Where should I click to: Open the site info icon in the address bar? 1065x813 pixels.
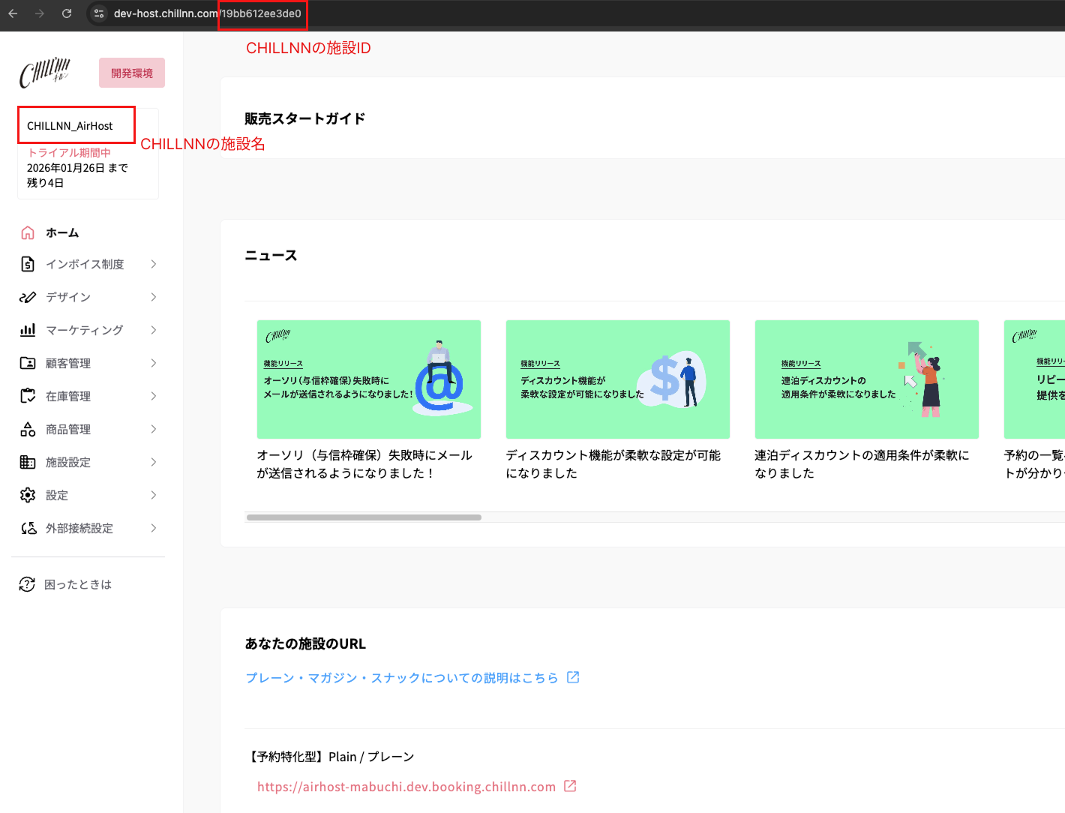(x=99, y=13)
